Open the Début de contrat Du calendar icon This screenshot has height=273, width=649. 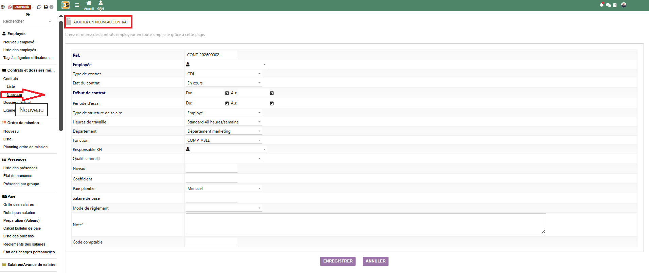[227, 93]
